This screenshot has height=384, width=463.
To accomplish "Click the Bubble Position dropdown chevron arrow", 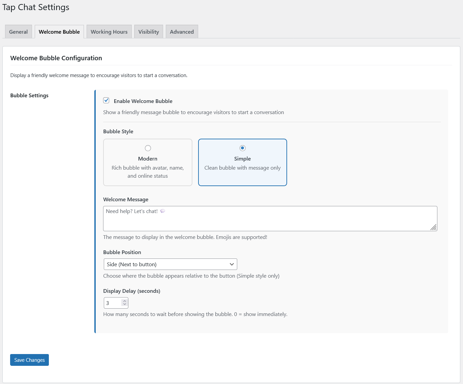I will [232, 264].
